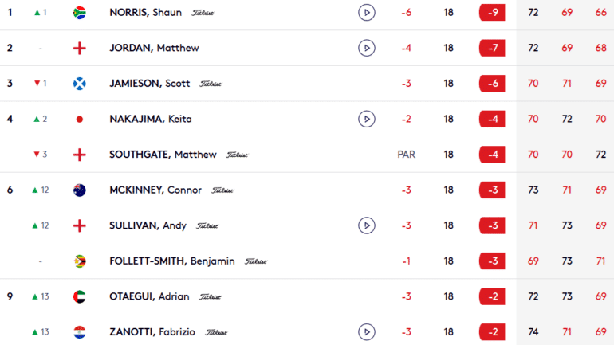
Task: Open JAMIESON, Scott player profile
Action: point(150,84)
